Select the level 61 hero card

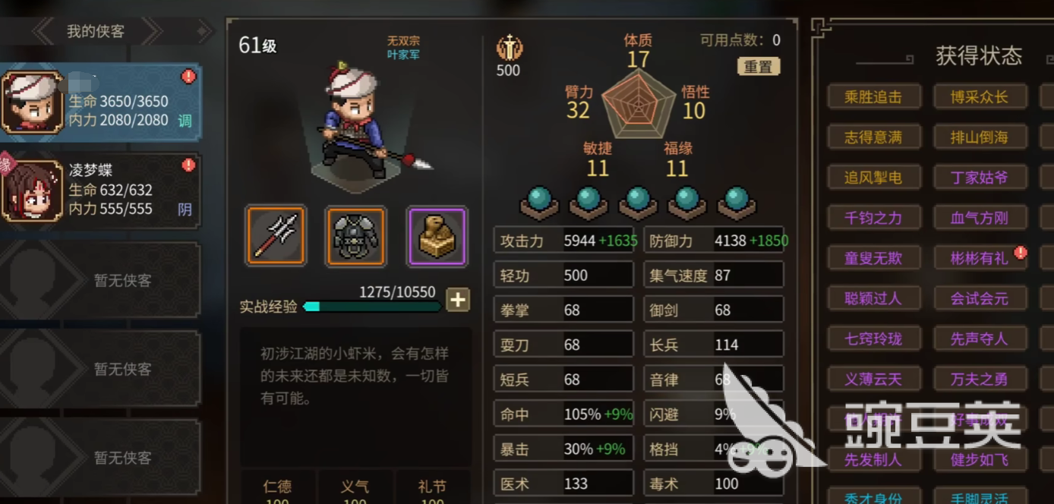[x=101, y=102]
